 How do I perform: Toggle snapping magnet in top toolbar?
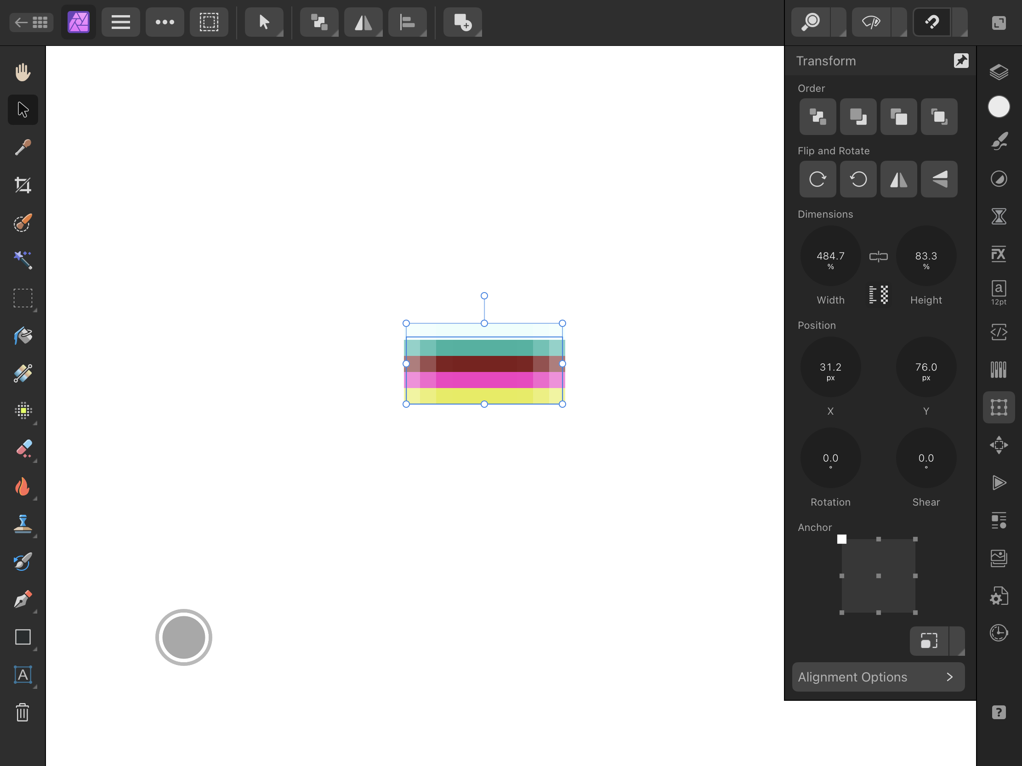932,22
